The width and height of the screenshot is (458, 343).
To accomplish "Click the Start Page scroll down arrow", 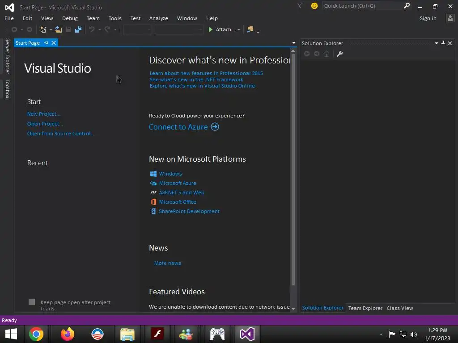I will point(293,309).
